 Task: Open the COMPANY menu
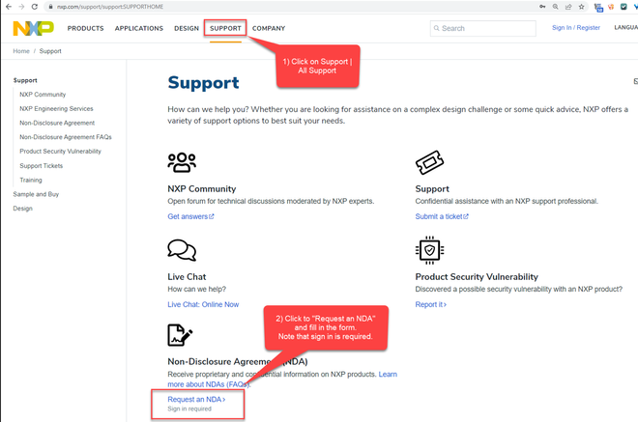tap(269, 28)
